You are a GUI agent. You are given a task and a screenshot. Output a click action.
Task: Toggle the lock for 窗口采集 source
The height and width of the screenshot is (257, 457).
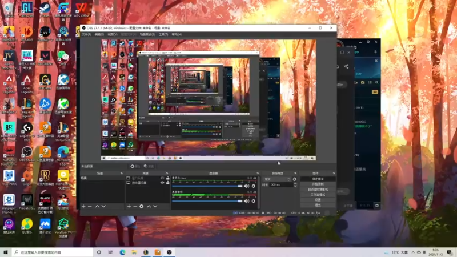pyautogui.click(x=167, y=178)
